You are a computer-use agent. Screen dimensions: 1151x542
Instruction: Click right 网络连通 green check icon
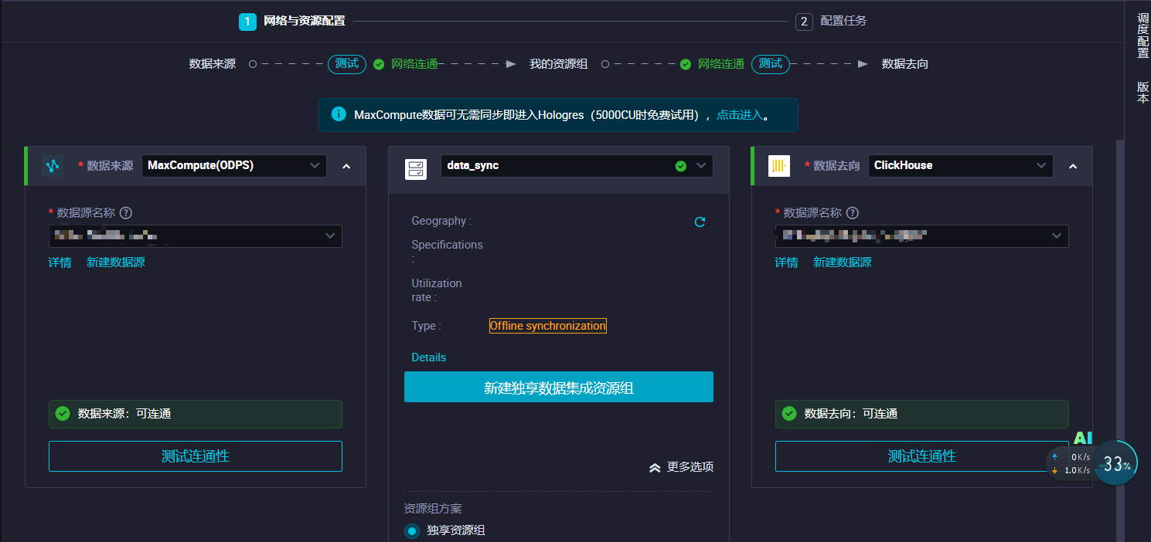pos(685,64)
